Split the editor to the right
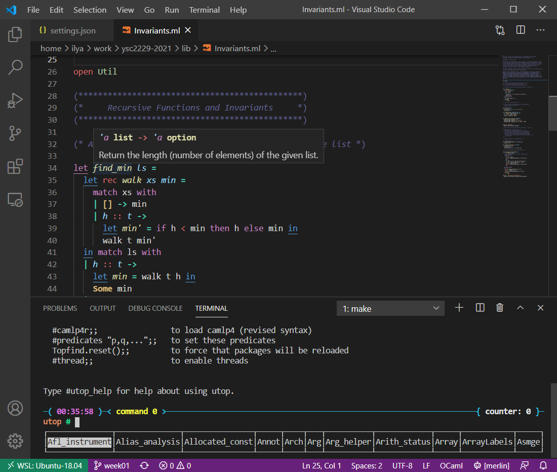 click(521, 30)
